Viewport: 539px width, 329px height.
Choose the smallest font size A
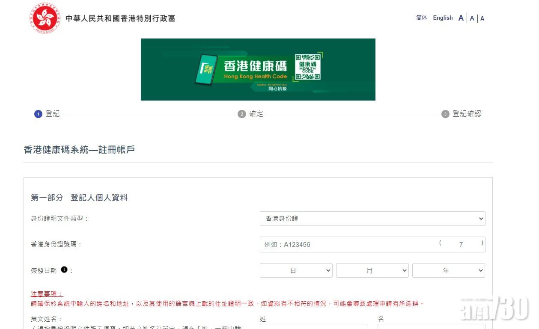pyautogui.click(x=482, y=18)
